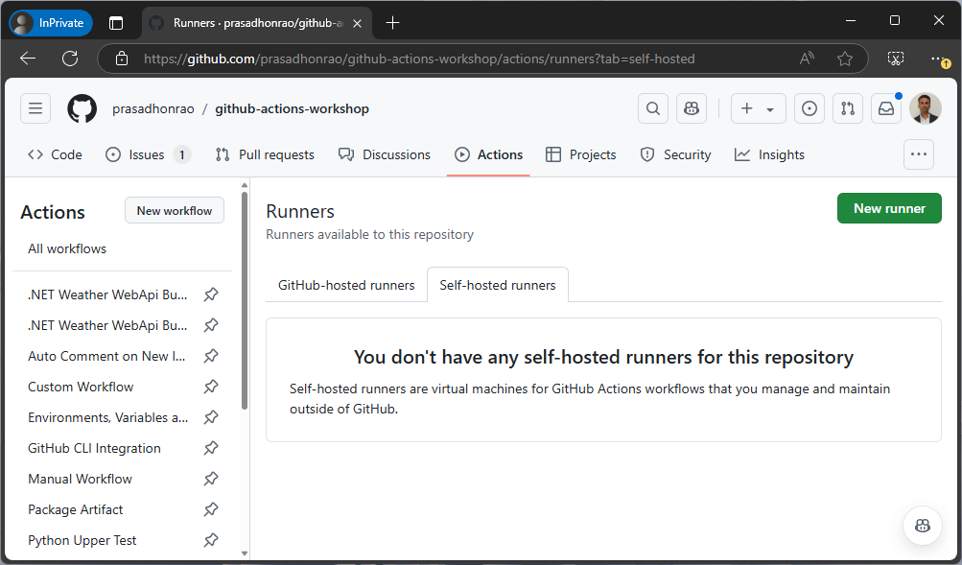This screenshot has width=962, height=565.
Task: Open first .NET Weather WebApi workflow
Action: pyautogui.click(x=107, y=294)
